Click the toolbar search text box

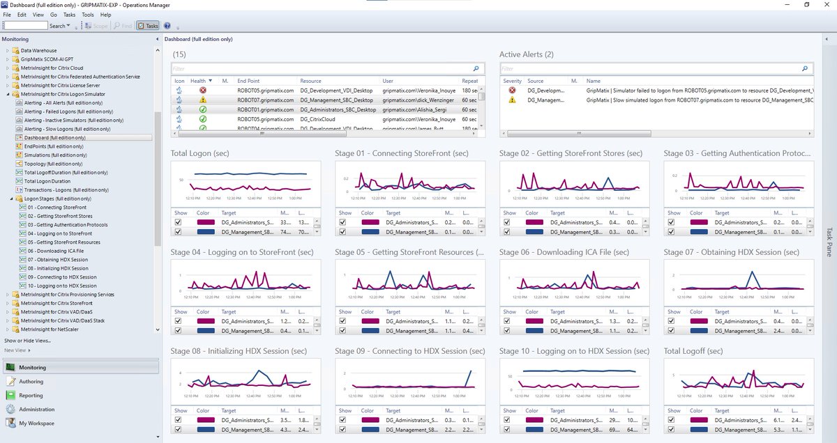tap(25, 26)
